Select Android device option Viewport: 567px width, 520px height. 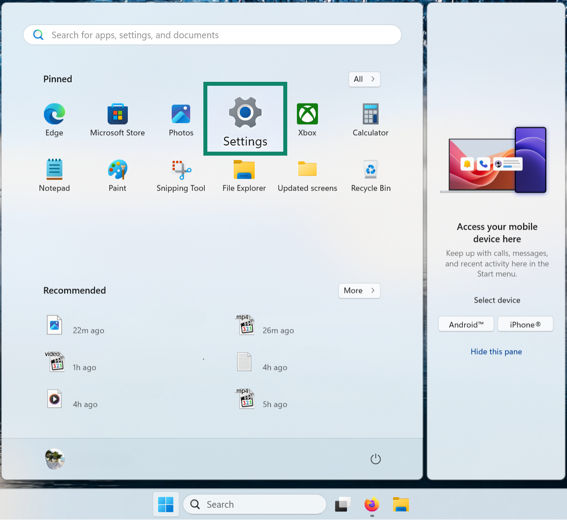(466, 325)
